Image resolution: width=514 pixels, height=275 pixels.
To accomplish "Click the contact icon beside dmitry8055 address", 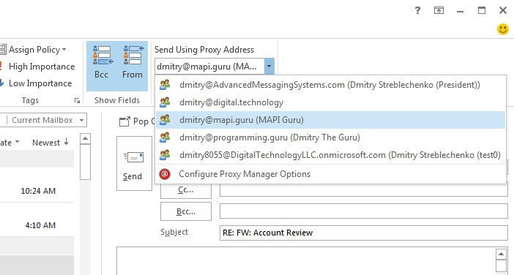I will pos(165,154).
